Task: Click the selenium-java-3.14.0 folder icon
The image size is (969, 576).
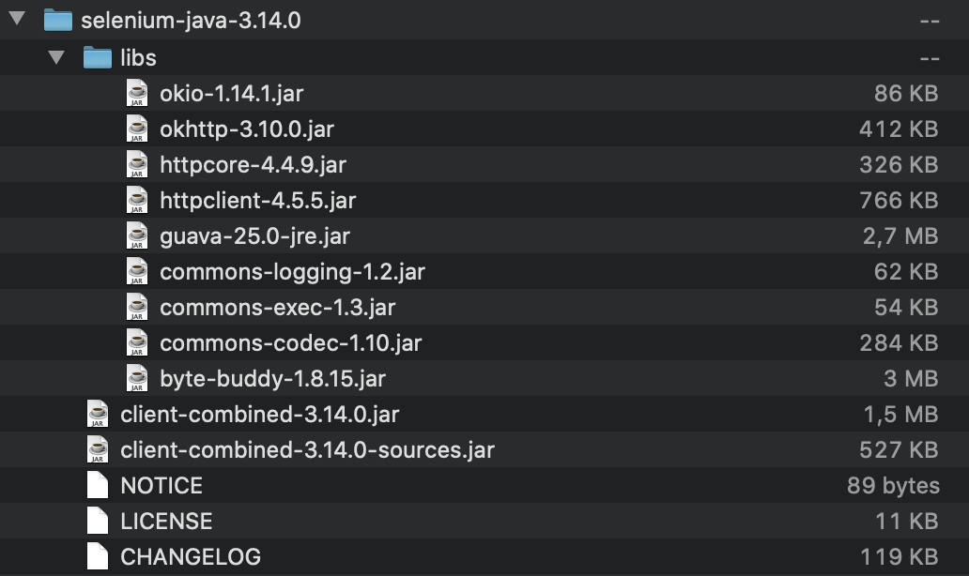Action: click(x=59, y=19)
